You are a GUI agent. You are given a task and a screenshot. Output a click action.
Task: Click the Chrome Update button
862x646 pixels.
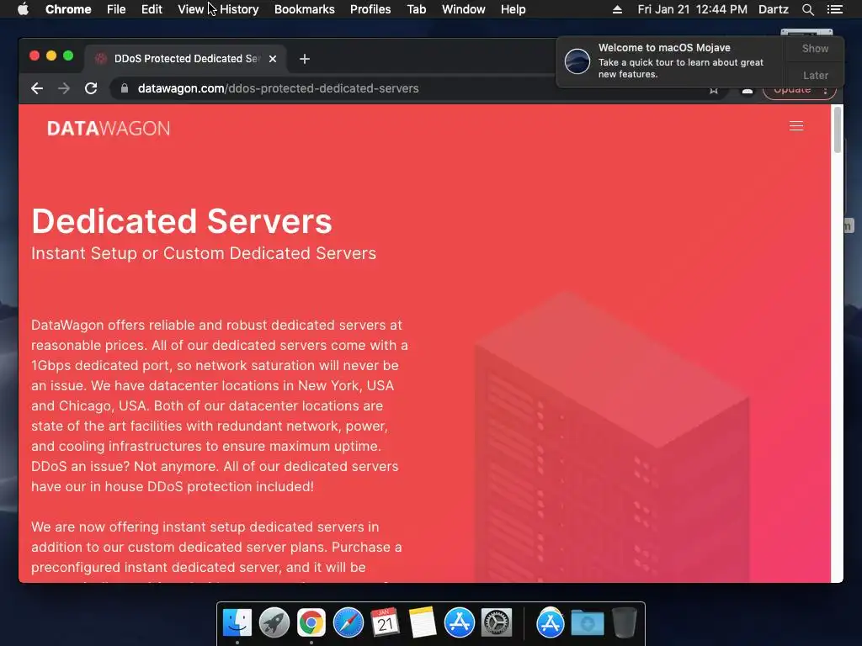(x=800, y=93)
